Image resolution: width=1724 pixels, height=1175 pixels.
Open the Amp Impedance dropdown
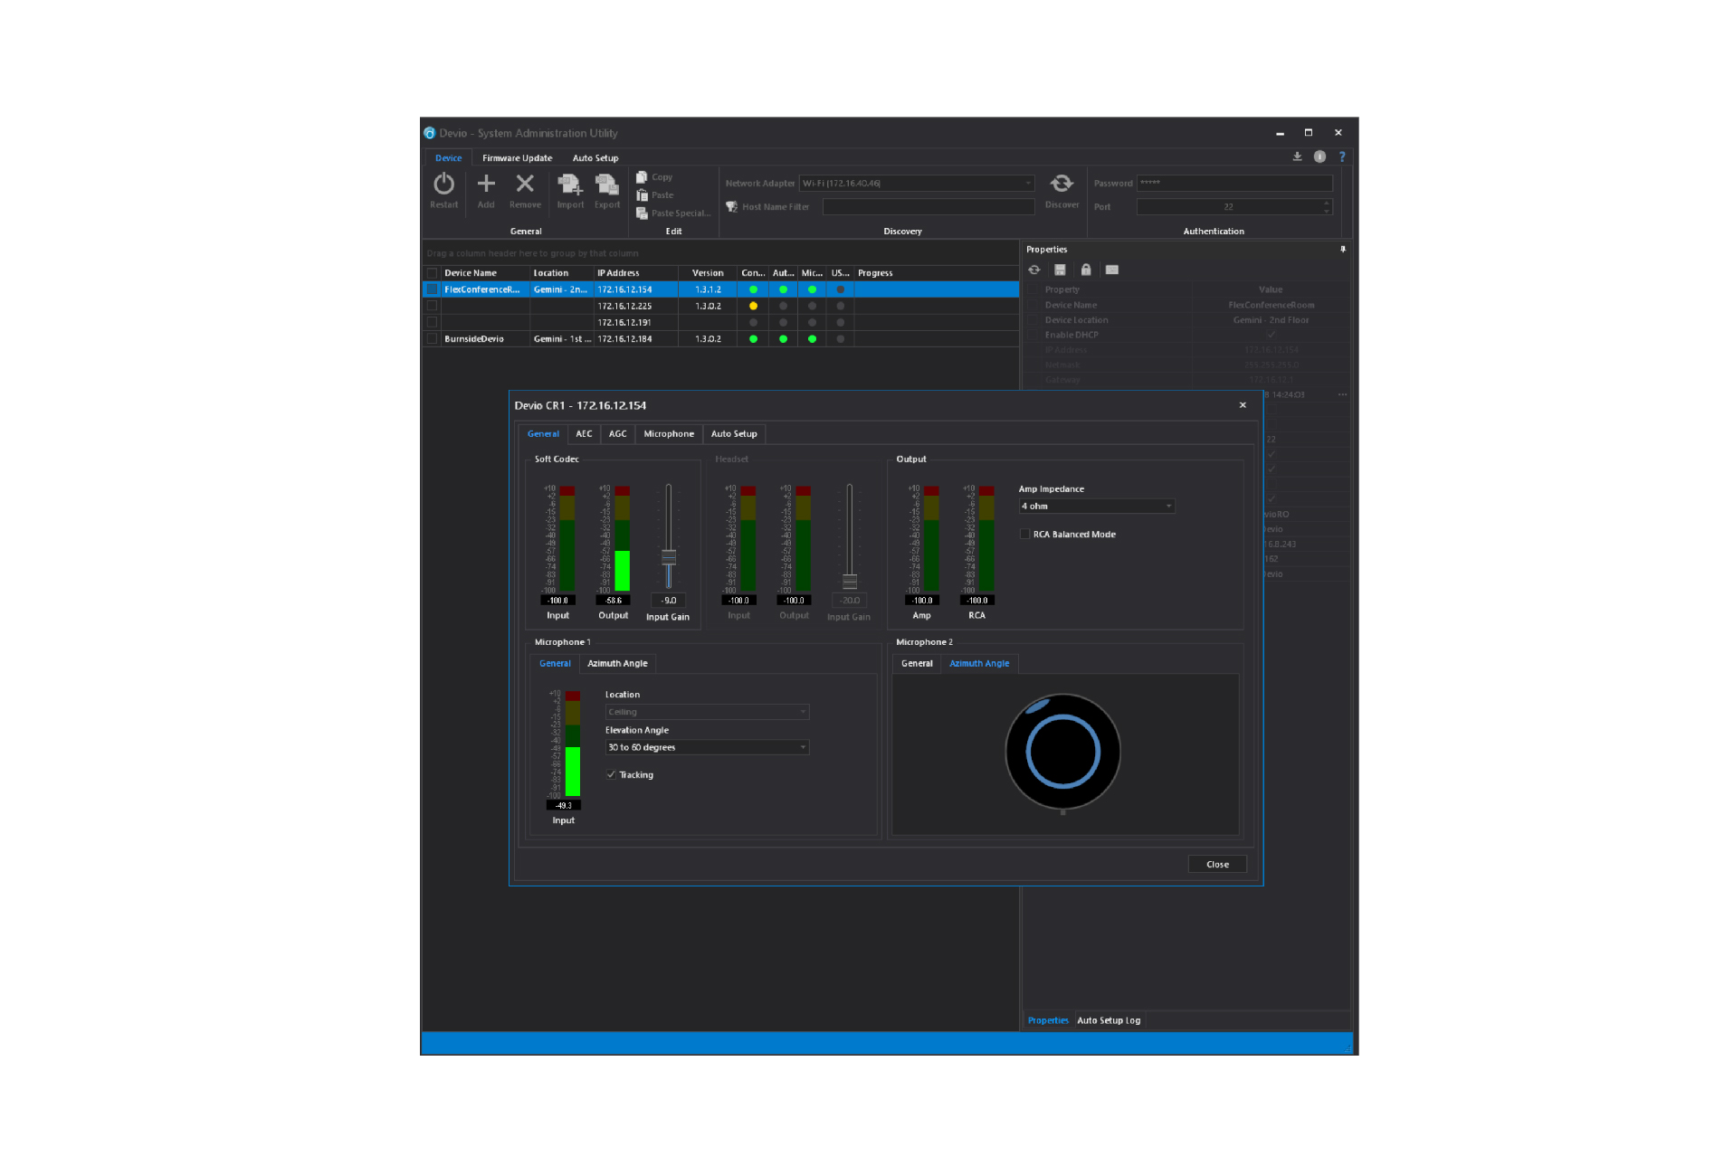1097,506
